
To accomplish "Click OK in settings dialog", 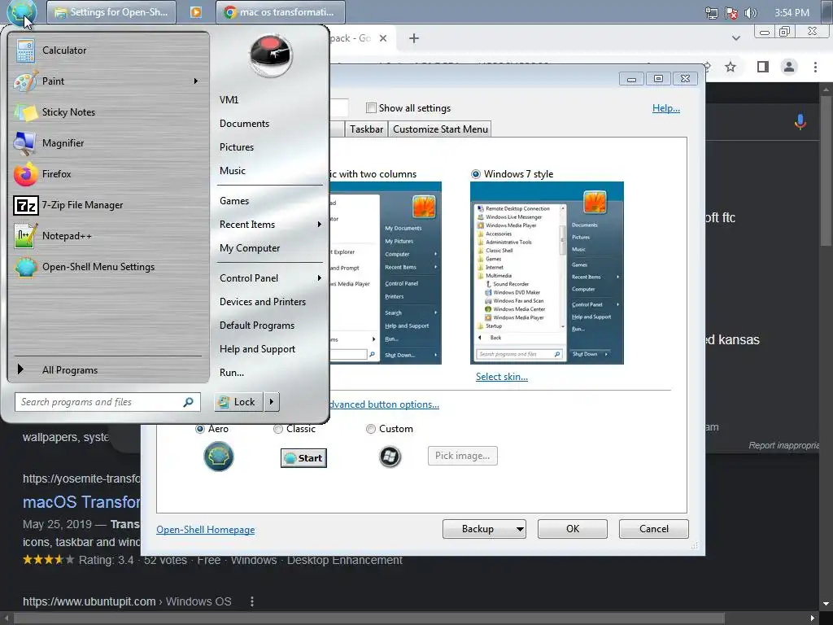I will click(572, 529).
